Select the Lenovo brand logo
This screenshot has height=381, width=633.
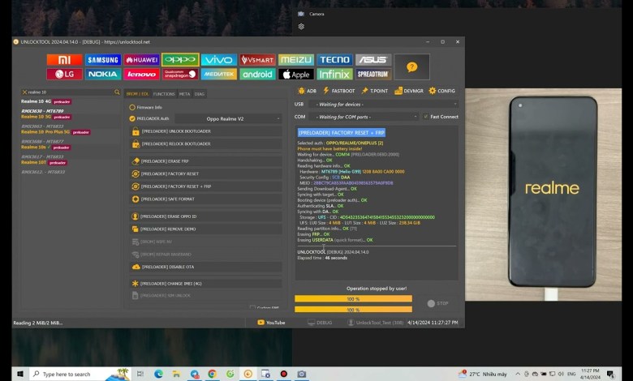[x=142, y=75]
